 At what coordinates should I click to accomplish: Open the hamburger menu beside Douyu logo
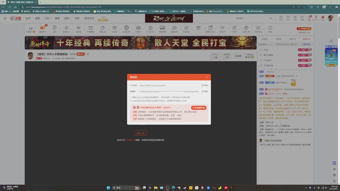click(x=5, y=18)
